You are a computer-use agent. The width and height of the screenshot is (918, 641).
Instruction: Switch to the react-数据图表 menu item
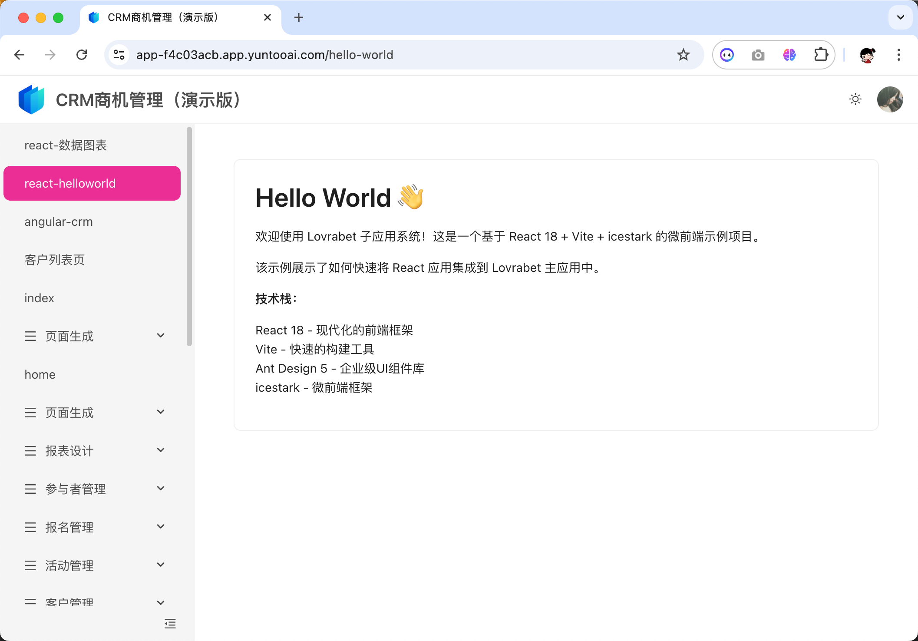pos(66,145)
